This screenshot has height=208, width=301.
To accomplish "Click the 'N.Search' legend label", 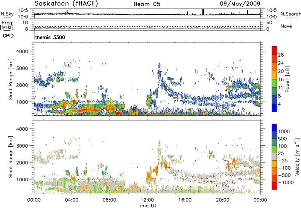I will (291, 14).
